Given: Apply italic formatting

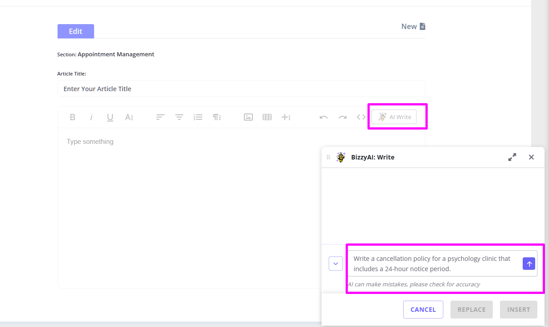Looking at the screenshot, I should click(91, 117).
